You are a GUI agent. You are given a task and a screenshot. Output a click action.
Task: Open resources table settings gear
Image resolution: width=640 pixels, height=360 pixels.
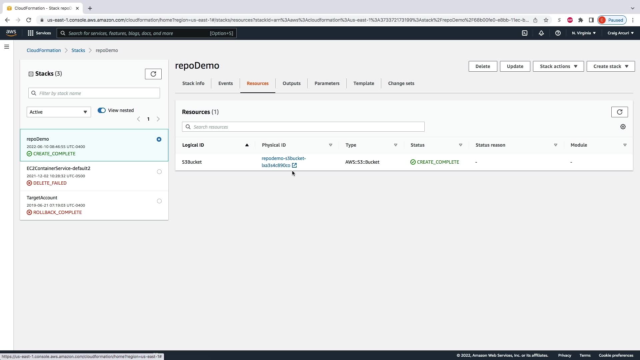point(623,127)
